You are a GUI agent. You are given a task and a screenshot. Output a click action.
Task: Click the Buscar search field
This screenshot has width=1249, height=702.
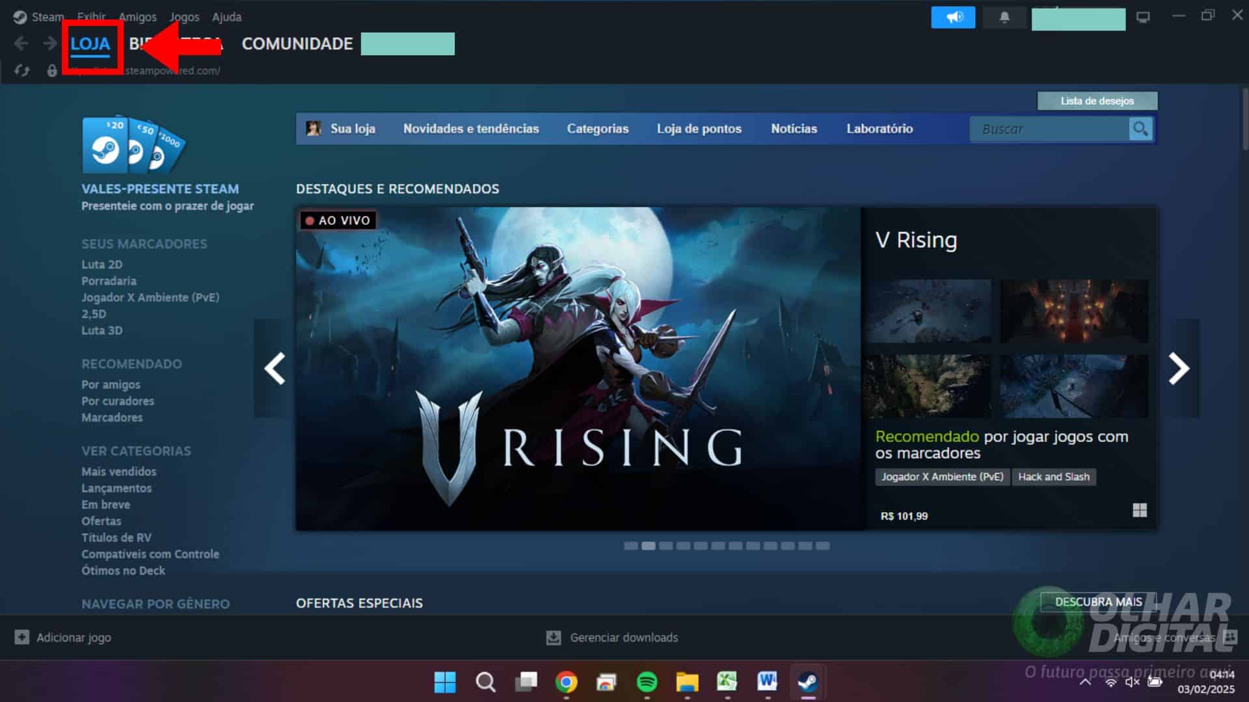tap(1049, 129)
